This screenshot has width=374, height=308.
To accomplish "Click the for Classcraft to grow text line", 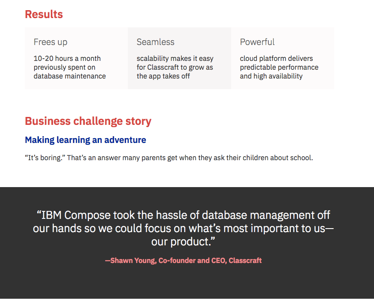I will pyautogui.click(x=175, y=68).
